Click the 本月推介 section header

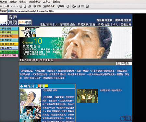click(x=47, y=86)
